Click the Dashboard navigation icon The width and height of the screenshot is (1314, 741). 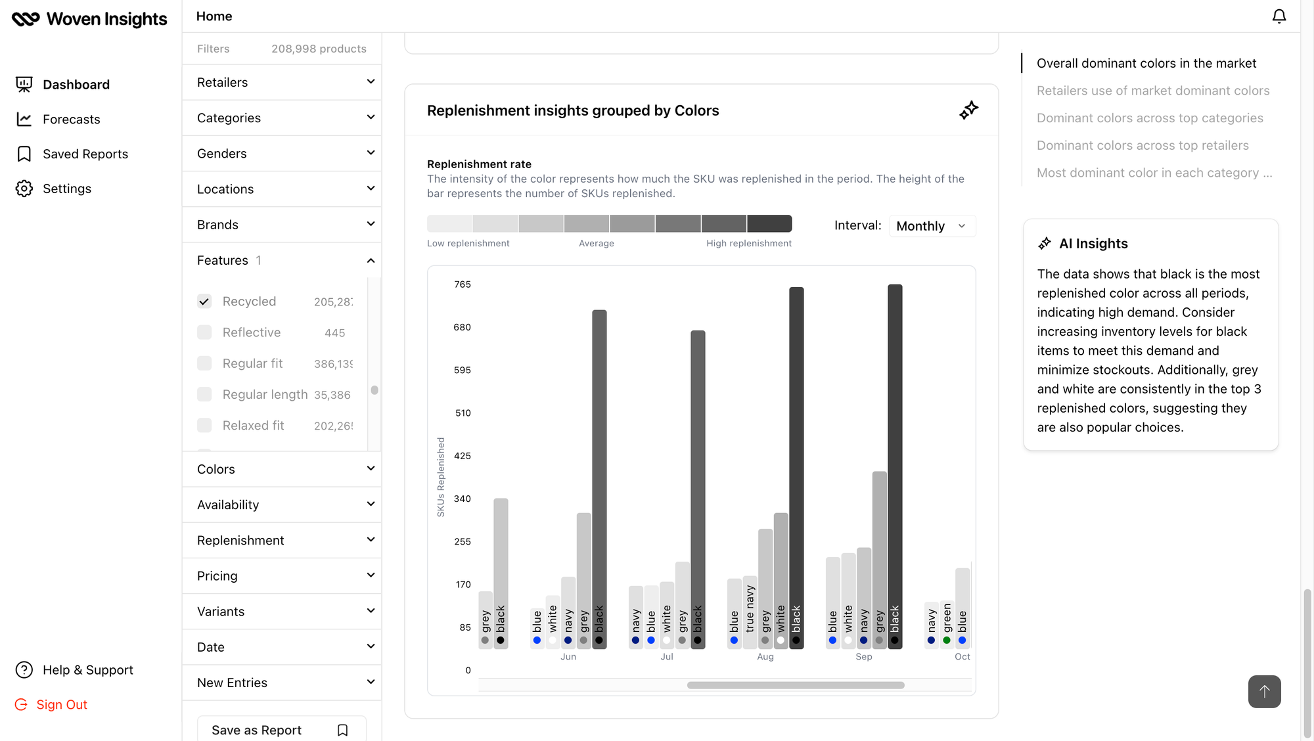pyautogui.click(x=24, y=84)
